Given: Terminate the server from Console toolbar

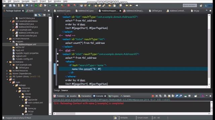Looking at the screenshot, I should 153,96.
